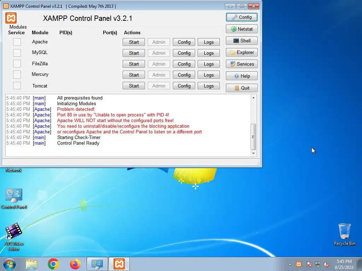
Task: Open the Windows Start menu
Action: [9, 264]
